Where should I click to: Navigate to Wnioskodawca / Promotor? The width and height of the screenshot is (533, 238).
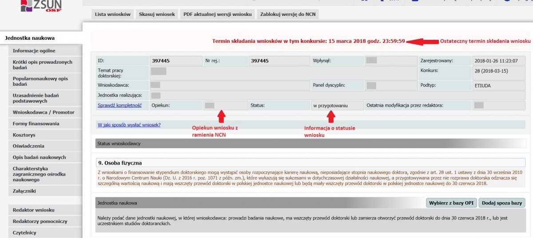coord(44,112)
